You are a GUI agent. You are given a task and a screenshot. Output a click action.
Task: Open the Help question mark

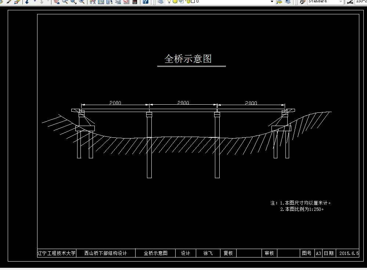pyautogui.click(x=145, y=1)
